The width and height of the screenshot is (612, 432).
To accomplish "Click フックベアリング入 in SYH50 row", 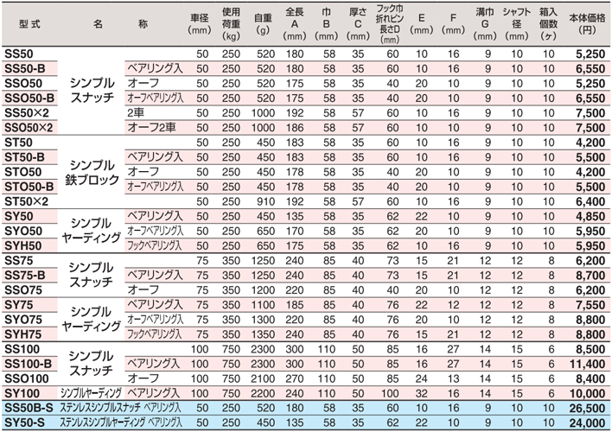I will [x=154, y=246].
